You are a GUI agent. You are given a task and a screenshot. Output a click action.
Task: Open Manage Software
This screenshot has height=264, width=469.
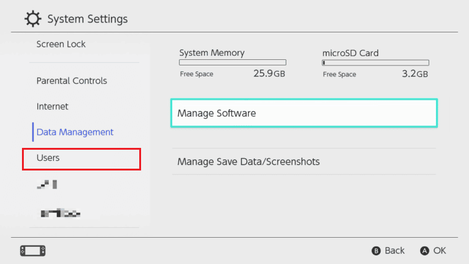[x=304, y=113]
